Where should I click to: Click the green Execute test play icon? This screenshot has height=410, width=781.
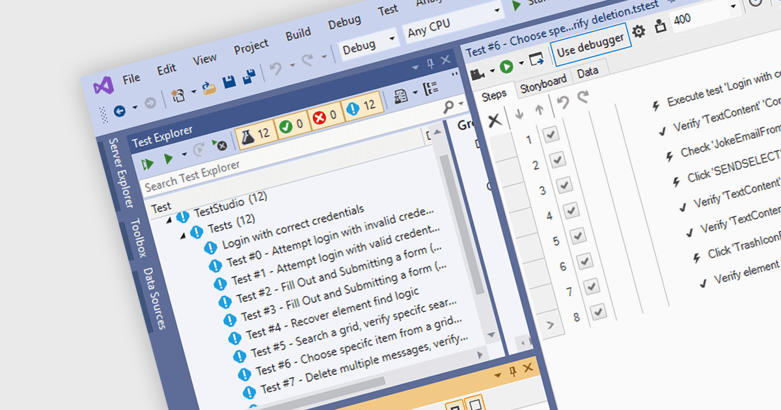pyautogui.click(x=506, y=66)
